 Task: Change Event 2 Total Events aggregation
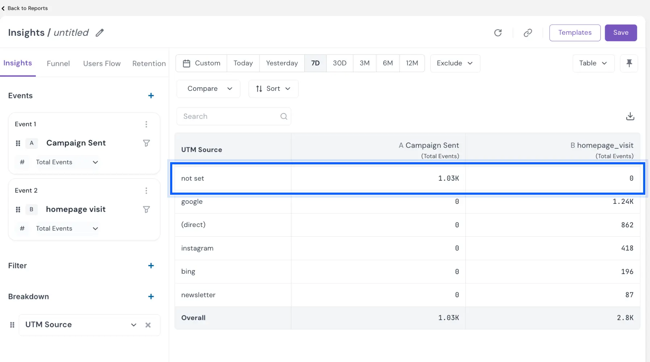coord(67,228)
